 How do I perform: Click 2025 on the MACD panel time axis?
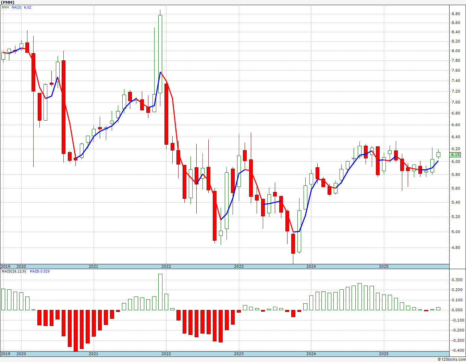point(384,354)
